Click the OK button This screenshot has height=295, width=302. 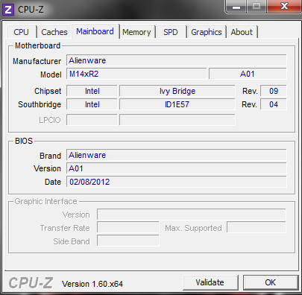[x=271, y=282]
